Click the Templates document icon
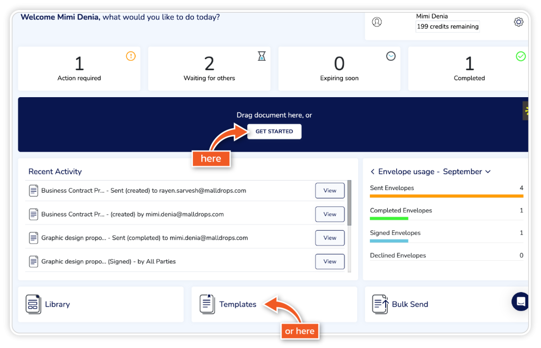 pos(207,304)
